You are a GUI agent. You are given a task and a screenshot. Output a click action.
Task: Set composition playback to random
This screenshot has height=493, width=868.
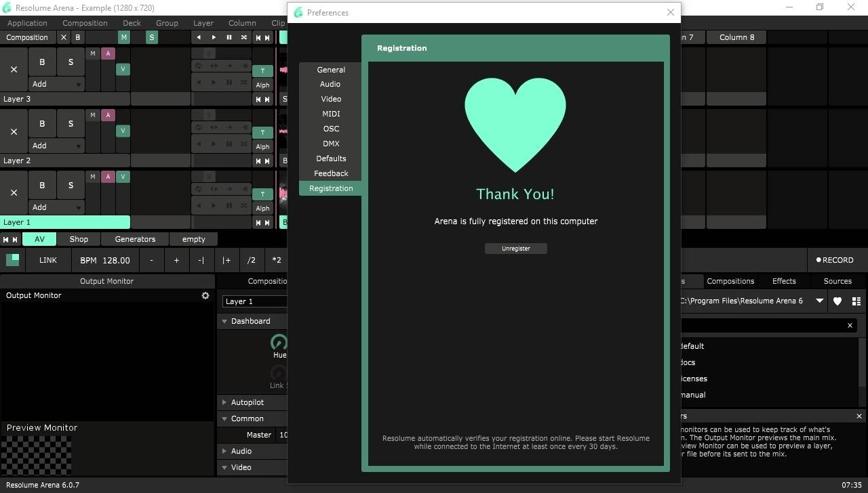244,37
